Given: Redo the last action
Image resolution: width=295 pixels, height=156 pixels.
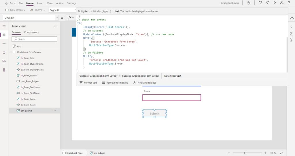Looking at the screenshot, I should (x=268, y=3).
